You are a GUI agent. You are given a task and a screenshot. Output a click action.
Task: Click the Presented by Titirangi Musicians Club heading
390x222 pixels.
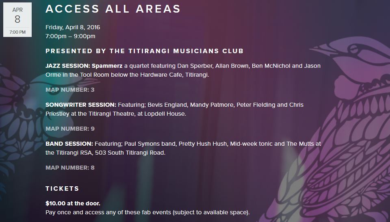(x=144, y=51)
